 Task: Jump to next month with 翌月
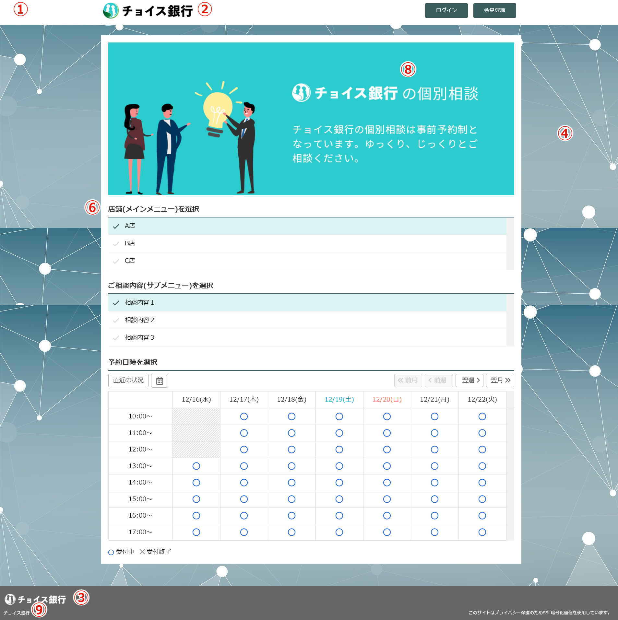click(x=500, y=380)
